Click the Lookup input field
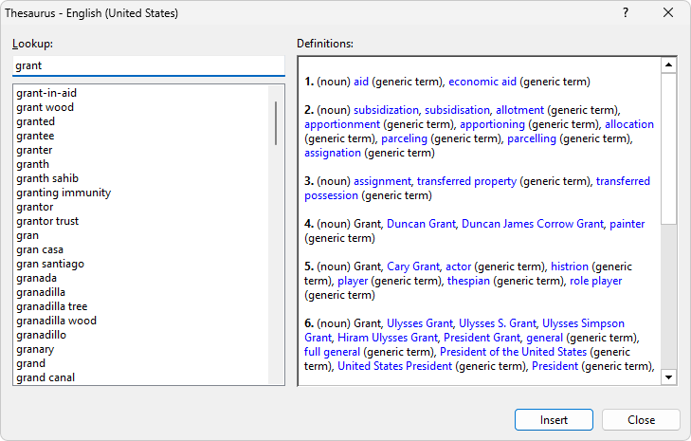The width and height of the screenshot is (691, 441). [149, 65]
